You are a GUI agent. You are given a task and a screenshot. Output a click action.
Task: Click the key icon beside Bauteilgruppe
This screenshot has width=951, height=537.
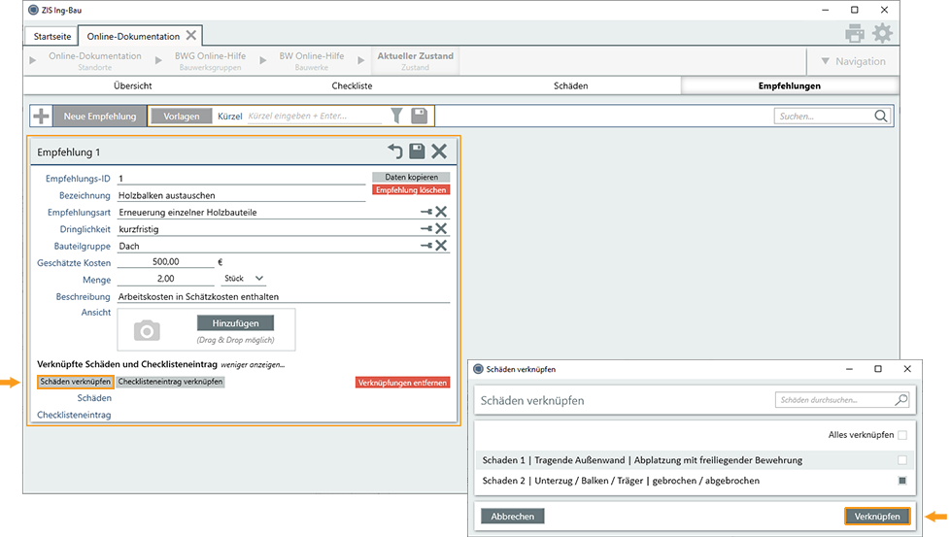pyautogui.click(x=425, y=246)
